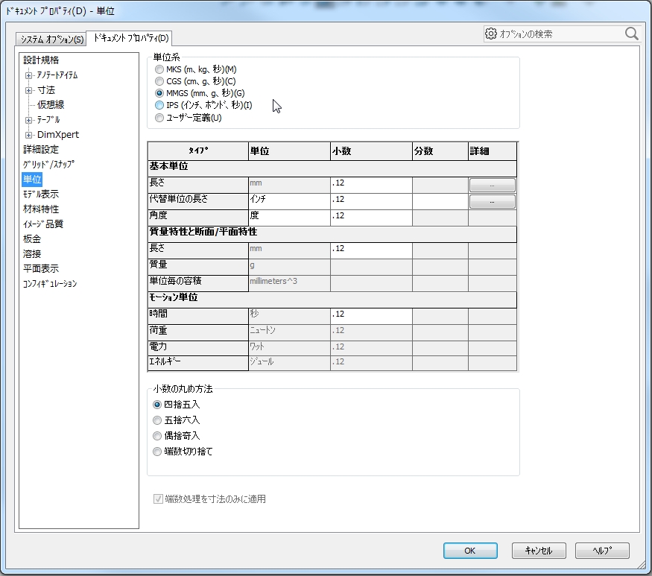The height and width of the screenshot is (576, 652).
Task: Select ユーザー定義 unit system option
Action: tap(159, 118)
